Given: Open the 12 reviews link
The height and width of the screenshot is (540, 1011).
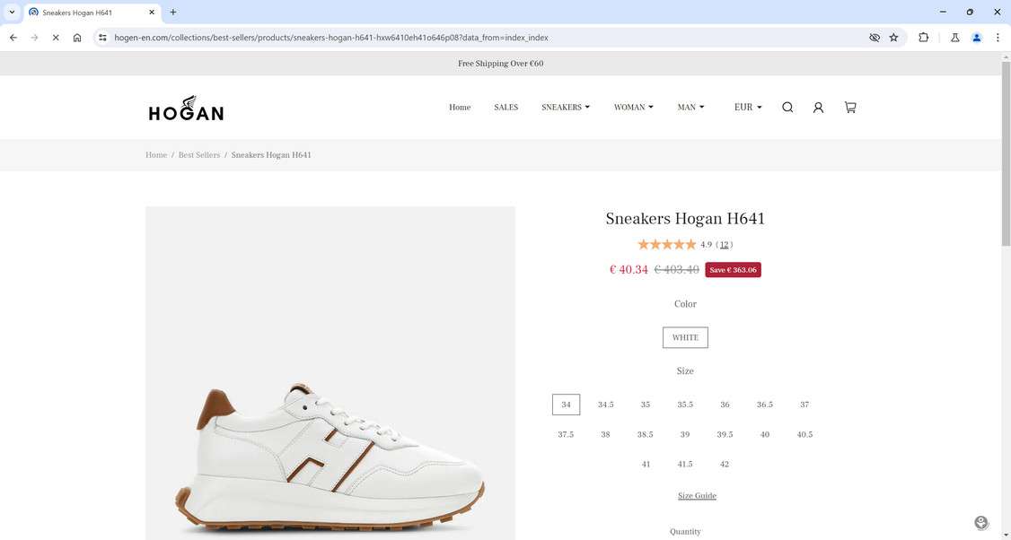Looking at the screenshot, I should pyautogui.click(x=724, y=245).
